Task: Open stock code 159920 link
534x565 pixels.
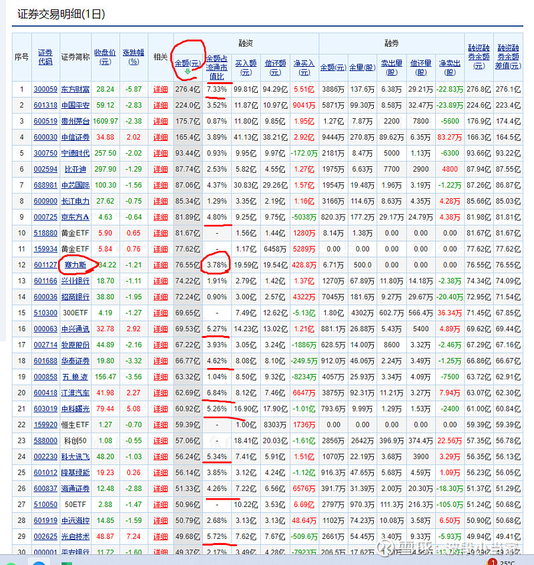Action: (45, 425)
